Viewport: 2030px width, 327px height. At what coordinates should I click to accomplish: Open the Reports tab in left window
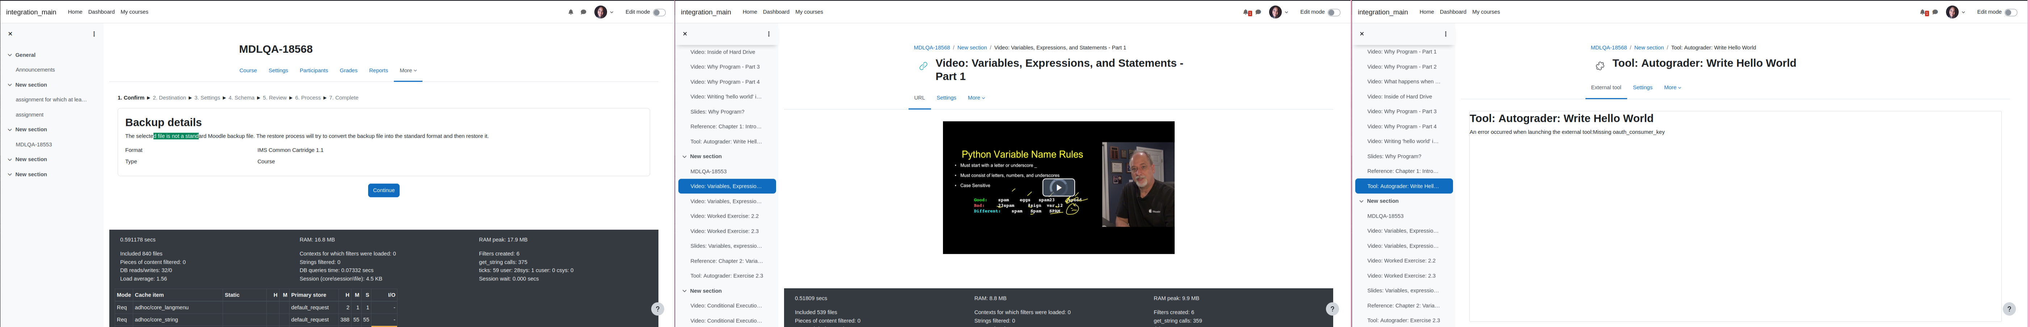click(x=378, y=70)
